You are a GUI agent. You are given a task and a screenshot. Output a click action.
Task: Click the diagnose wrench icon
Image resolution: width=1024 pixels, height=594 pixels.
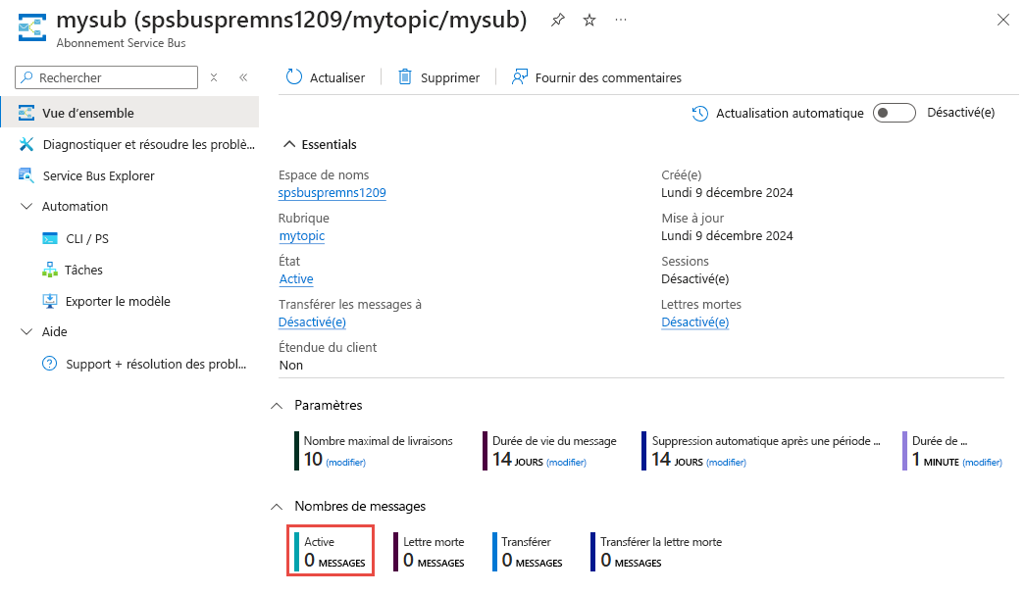26,144
